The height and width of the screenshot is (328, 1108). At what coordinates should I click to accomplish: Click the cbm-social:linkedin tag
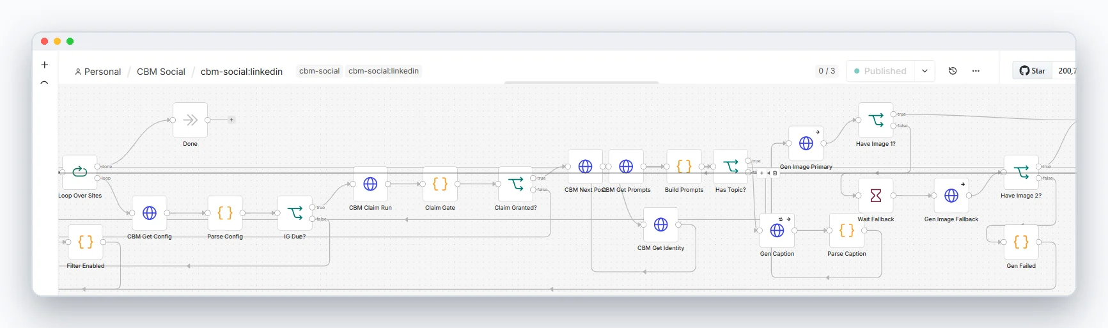[384, 71]
